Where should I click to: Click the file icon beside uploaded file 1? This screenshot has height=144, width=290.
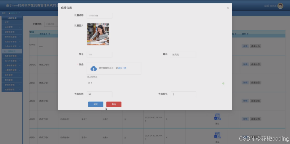[89, 83]
